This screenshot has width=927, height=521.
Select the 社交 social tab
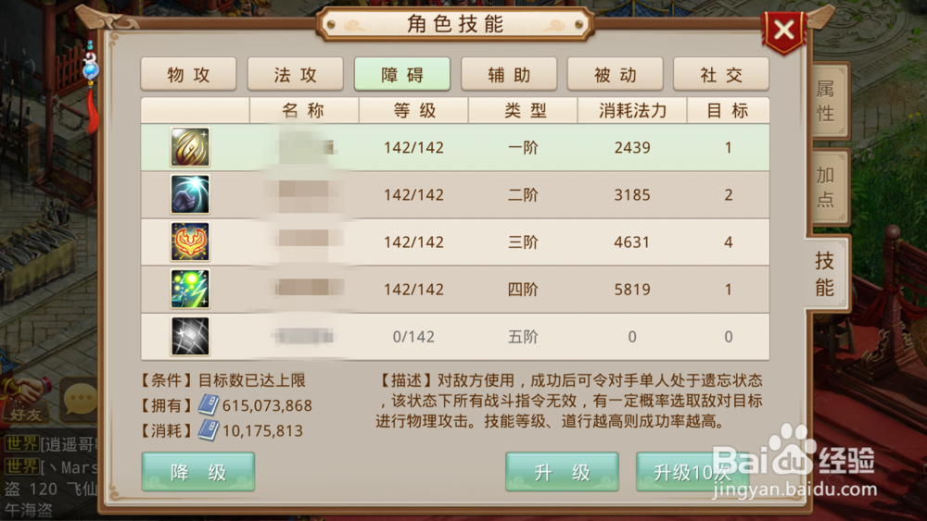(x=721, y=74)
